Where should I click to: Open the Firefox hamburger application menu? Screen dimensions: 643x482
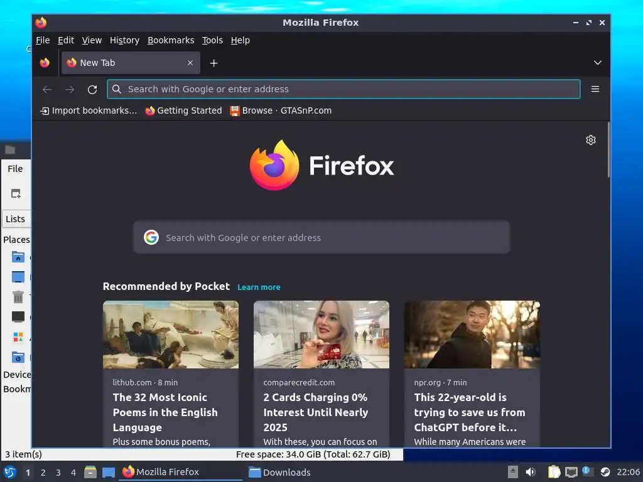[x=595, y=89]
